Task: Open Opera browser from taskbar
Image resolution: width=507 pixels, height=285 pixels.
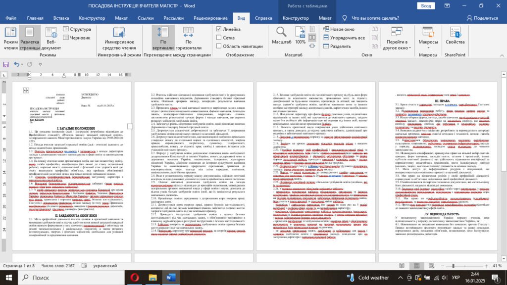Action: [135, 278]
